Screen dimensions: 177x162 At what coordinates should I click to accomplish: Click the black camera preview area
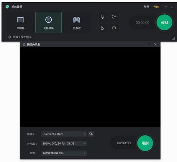90,87
